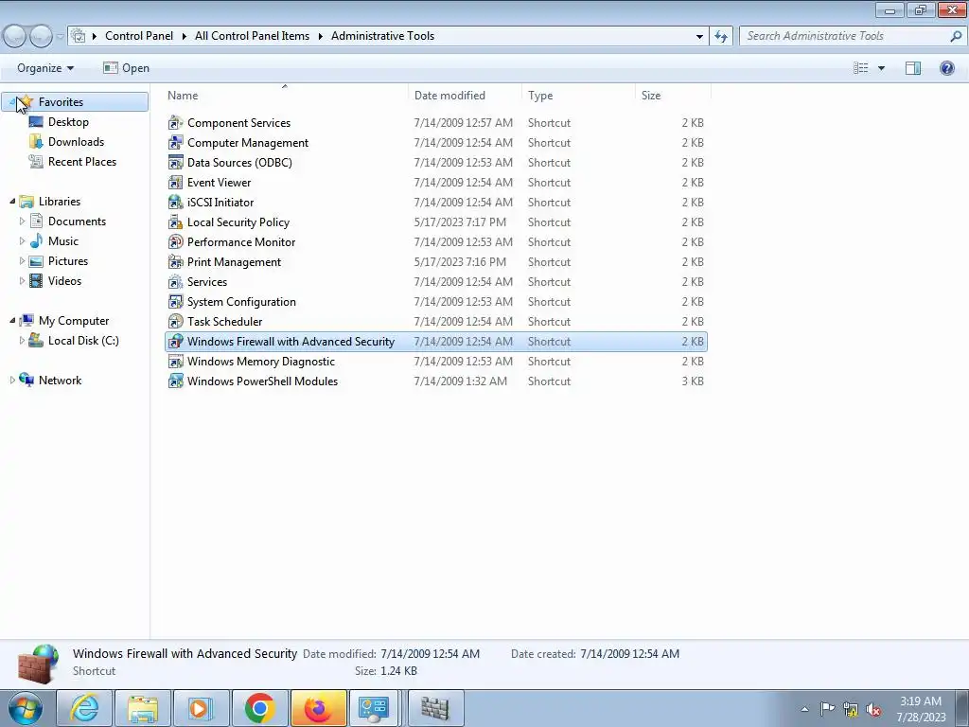Open Internet Explorer from the taskbar

tap(84, 708)
